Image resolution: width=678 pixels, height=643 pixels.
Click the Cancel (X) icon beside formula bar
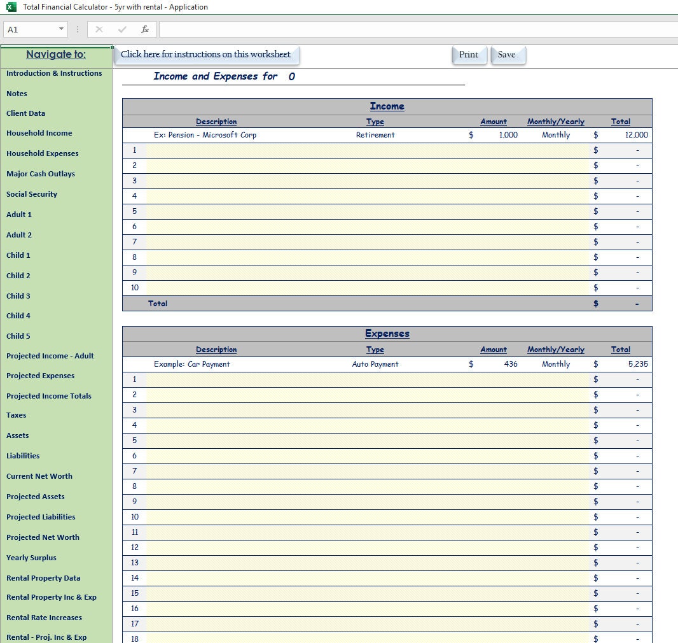click(99, 29)
